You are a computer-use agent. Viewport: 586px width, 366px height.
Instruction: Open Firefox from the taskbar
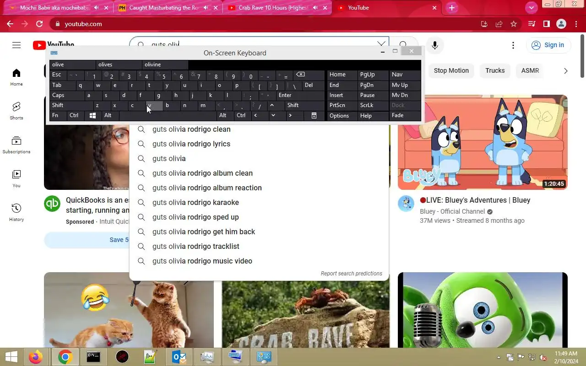point(36,357)
